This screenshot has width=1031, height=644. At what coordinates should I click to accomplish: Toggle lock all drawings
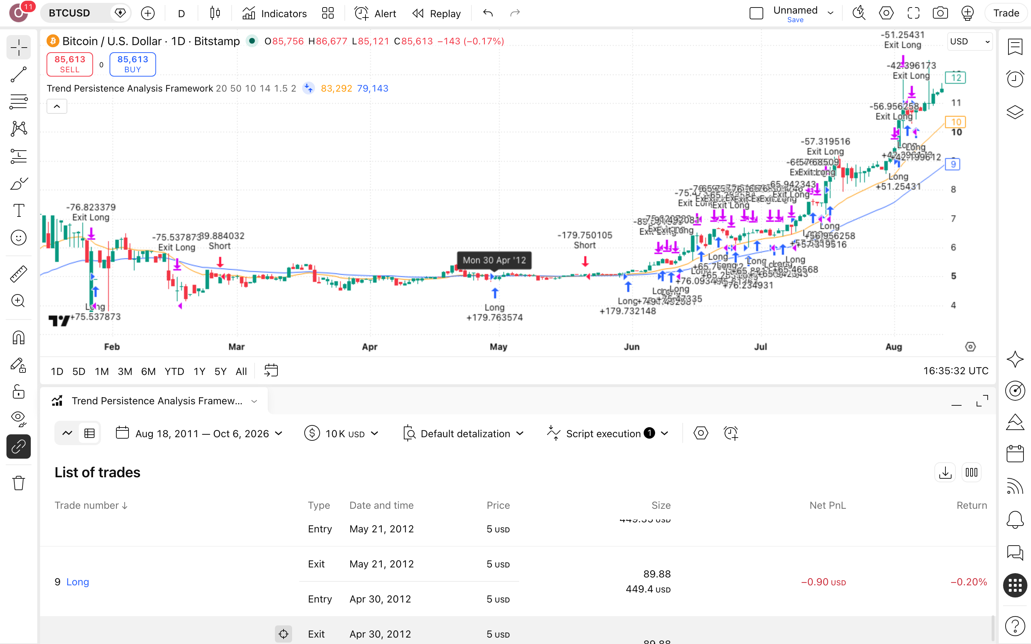tap(18, 392)
